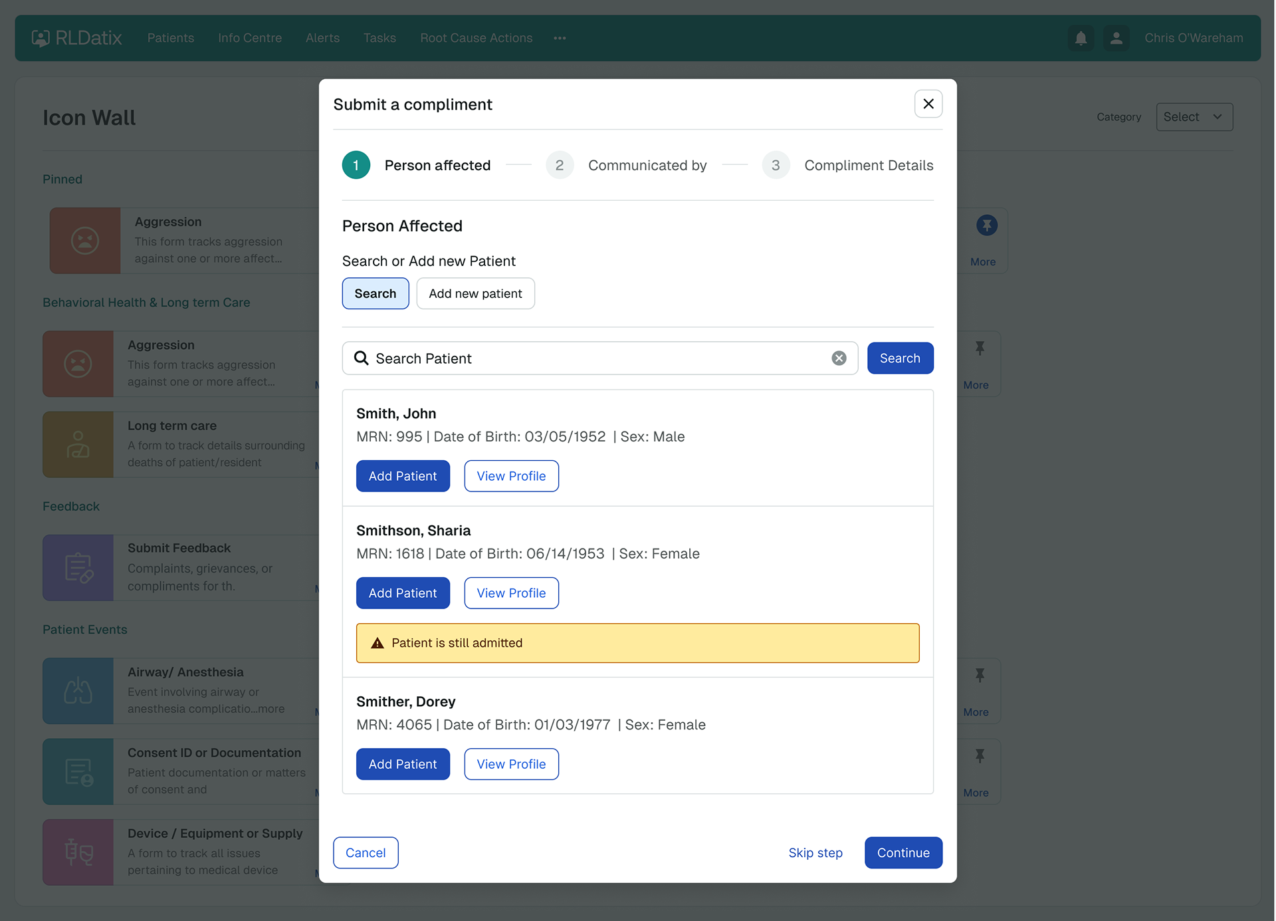The image size is (1276, 921).
Task: Click MRN 995 details line
Action: click(520, 437)
